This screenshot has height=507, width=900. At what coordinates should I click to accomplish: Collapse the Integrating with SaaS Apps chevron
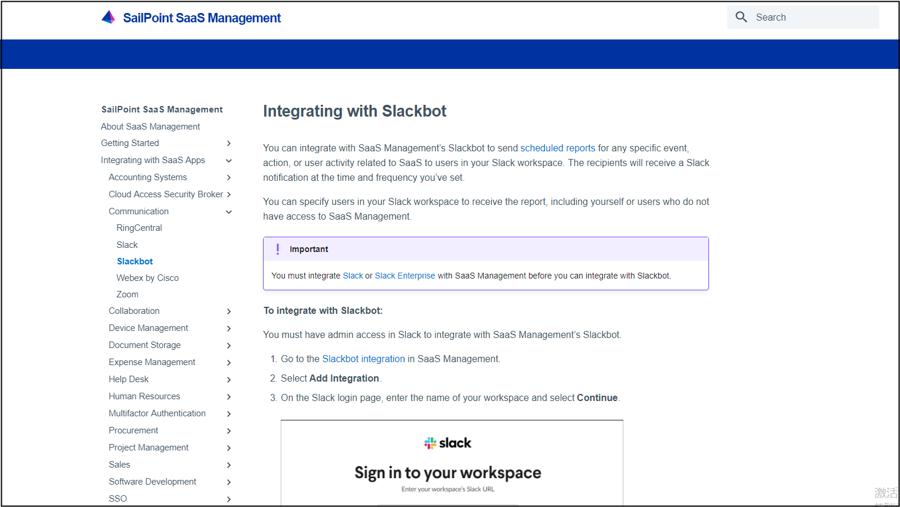(229, 160)
